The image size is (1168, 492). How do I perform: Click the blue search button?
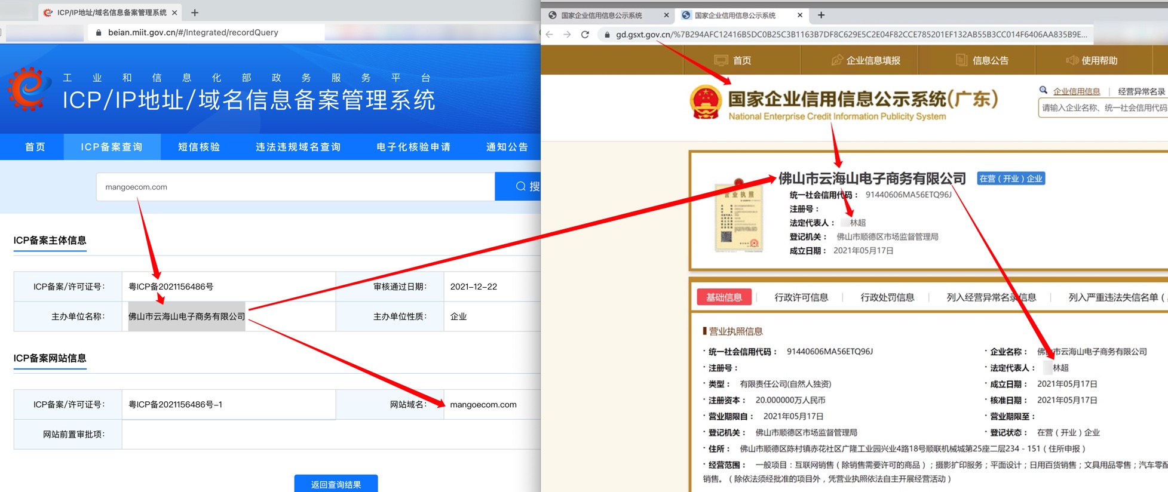coord(518,187)
